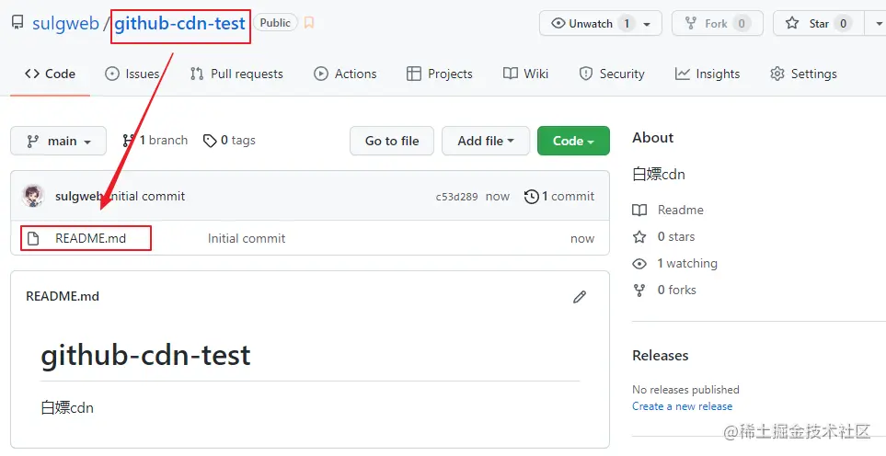Click the Create a new release link

(x=682, y=406)
